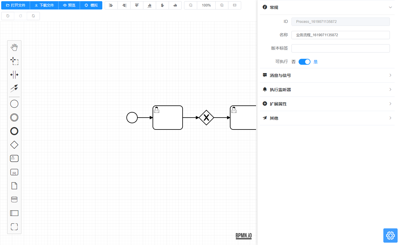Screen dimensions: 400x245
Task: Select the second user task on the canvas
Action: (x=243, y=118)
